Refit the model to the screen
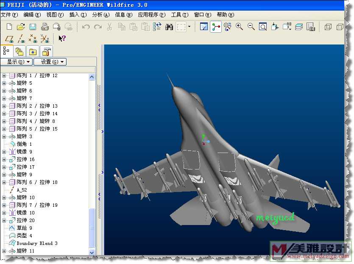 pyautogui.click(x=263, y=27)
